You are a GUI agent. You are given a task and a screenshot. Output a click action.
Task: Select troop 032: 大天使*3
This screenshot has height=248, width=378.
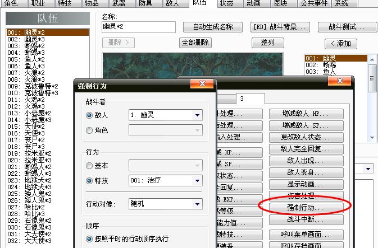coord(40,241)
